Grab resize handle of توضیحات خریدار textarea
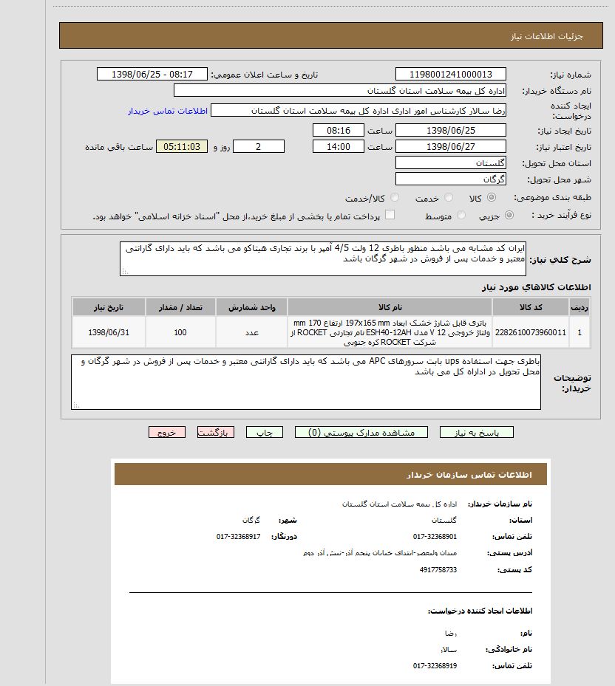 click(x=75, y=405)
